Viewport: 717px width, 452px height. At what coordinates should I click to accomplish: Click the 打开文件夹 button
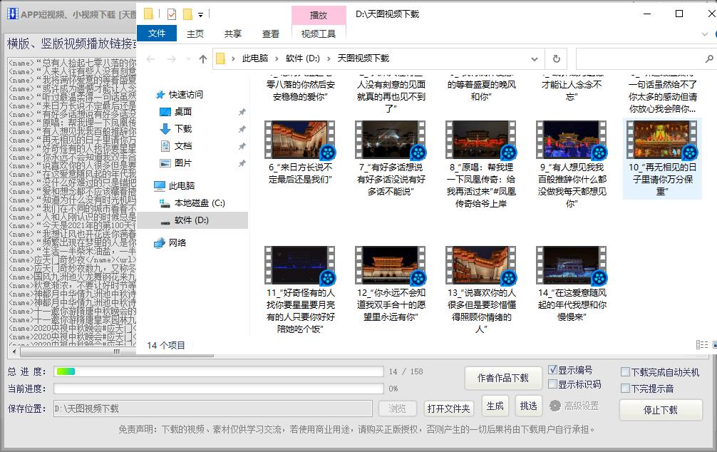[x=448, y=409]
